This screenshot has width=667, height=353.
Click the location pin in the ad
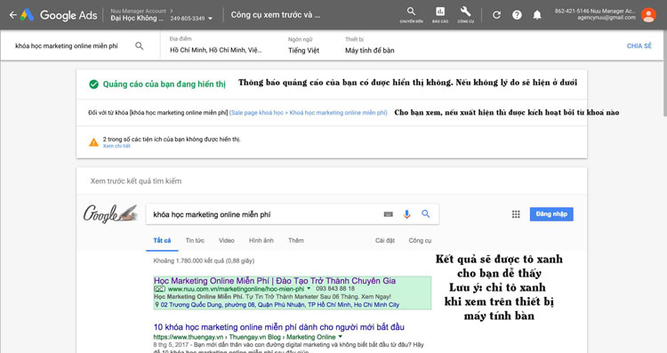click(157, 305)
